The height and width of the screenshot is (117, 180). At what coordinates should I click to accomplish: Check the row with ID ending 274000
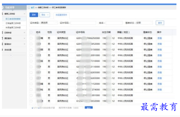pos(31,90)
